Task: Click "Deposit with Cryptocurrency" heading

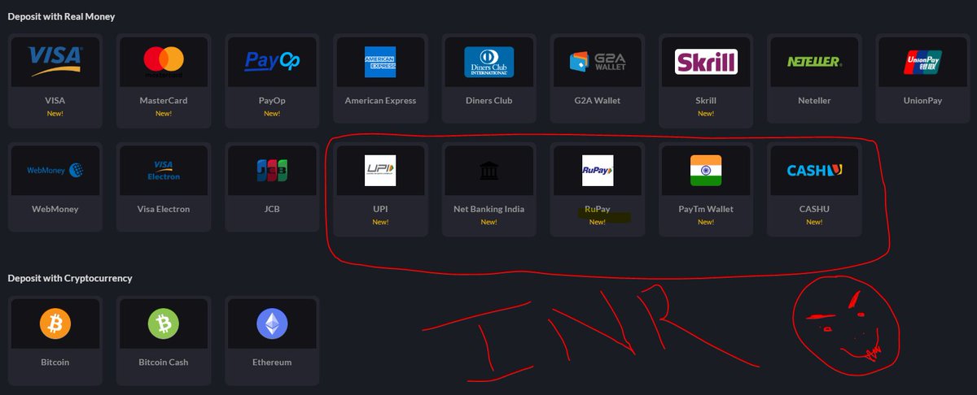Action: click(70, 279)
